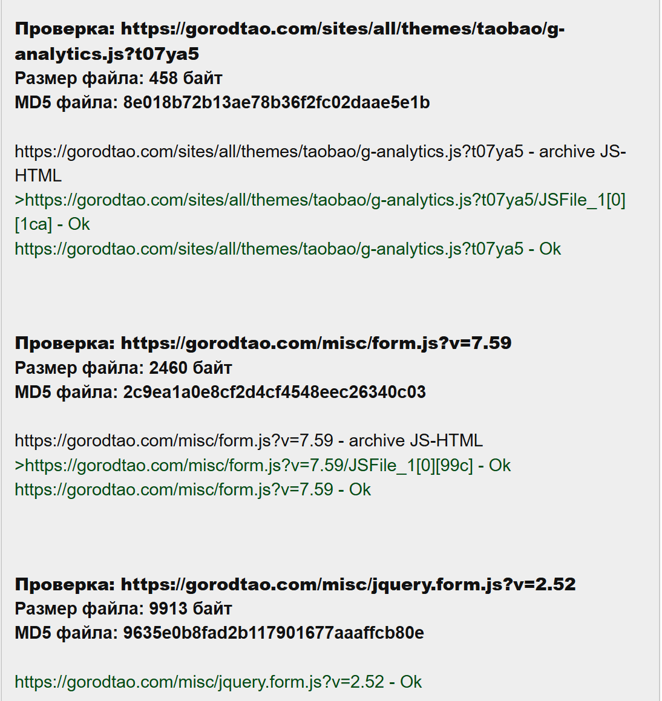The image size is (662, 701).
Task: Click the bold heading for misc/form.js?v=7.59 check
Action: (263, 343)
